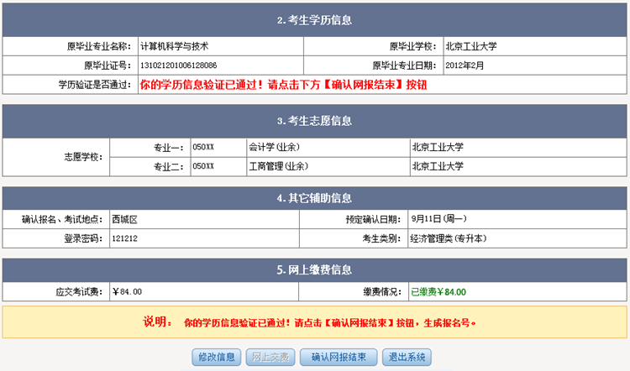Click the 退出系统 button

coord(406,357)
